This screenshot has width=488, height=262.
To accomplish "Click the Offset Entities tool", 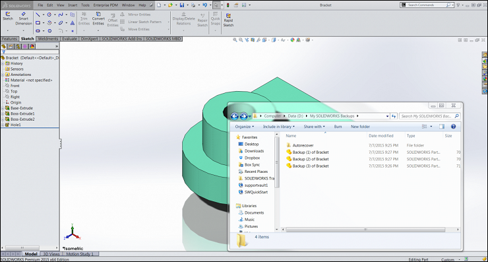I will [x=113, y=20].
